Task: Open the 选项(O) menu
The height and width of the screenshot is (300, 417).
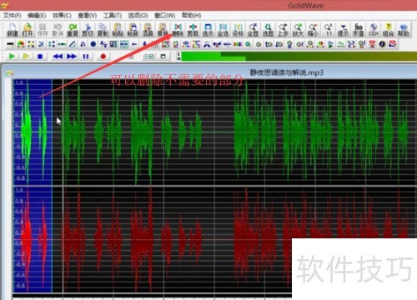Action: pos(138,16)
